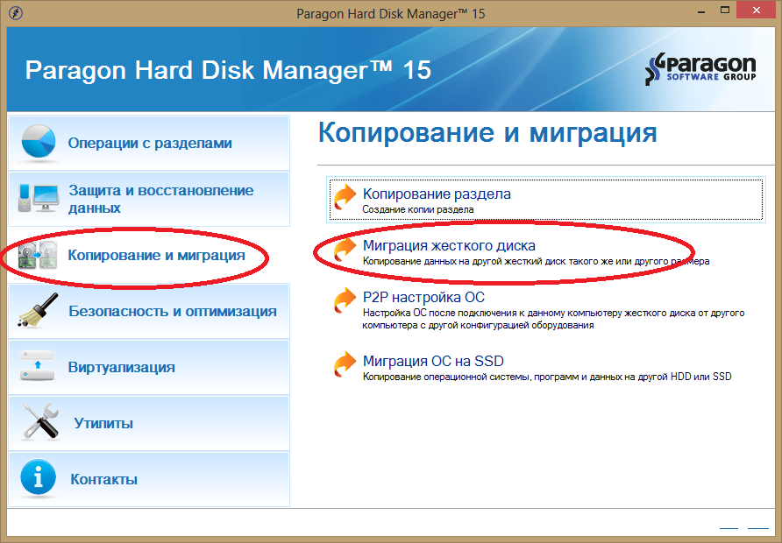Screen dimensions: 782x543
Task: Open the wrench and screwdriver Утилиты icon
Action: coord(41,421)
